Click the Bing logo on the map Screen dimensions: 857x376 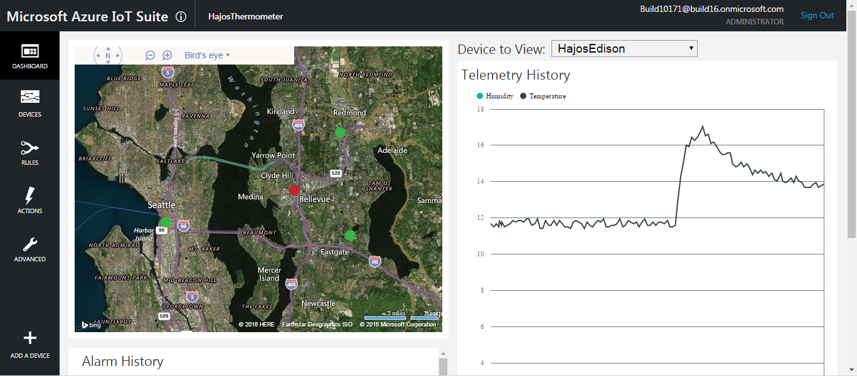click(91, 325)
